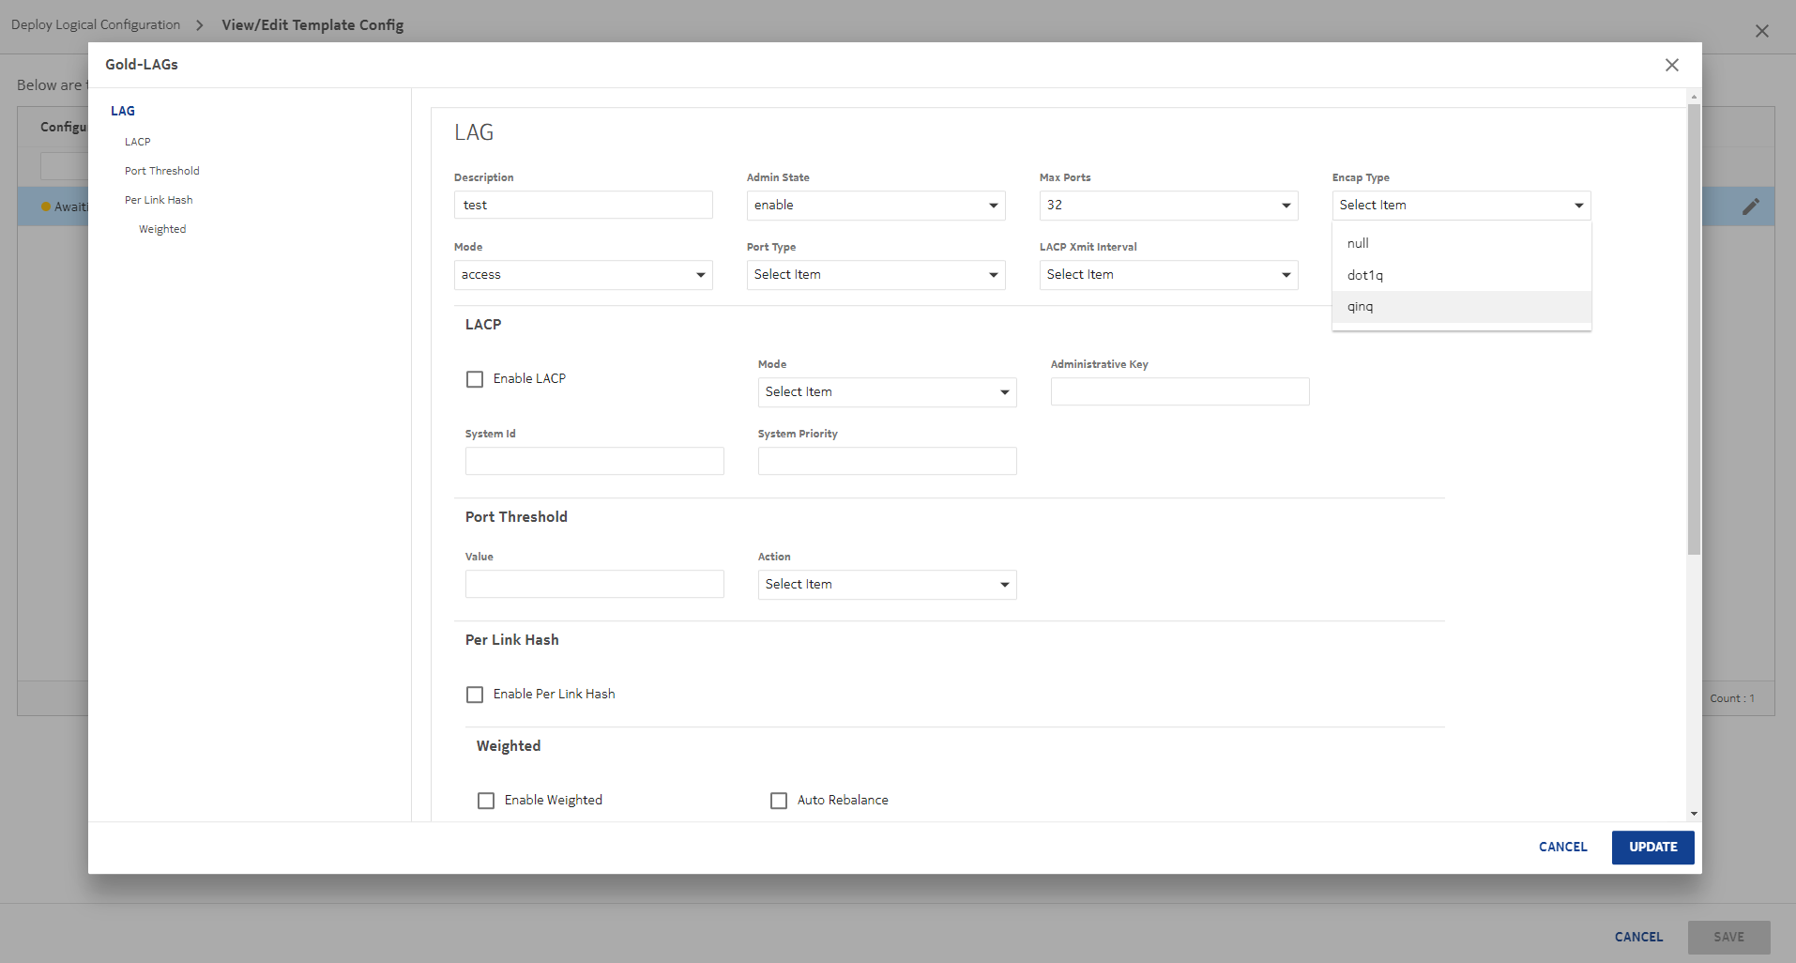Collapse the Encap Type dropdown
The width and height of the screenshot is (1796, 963).
click(1461, 206)
